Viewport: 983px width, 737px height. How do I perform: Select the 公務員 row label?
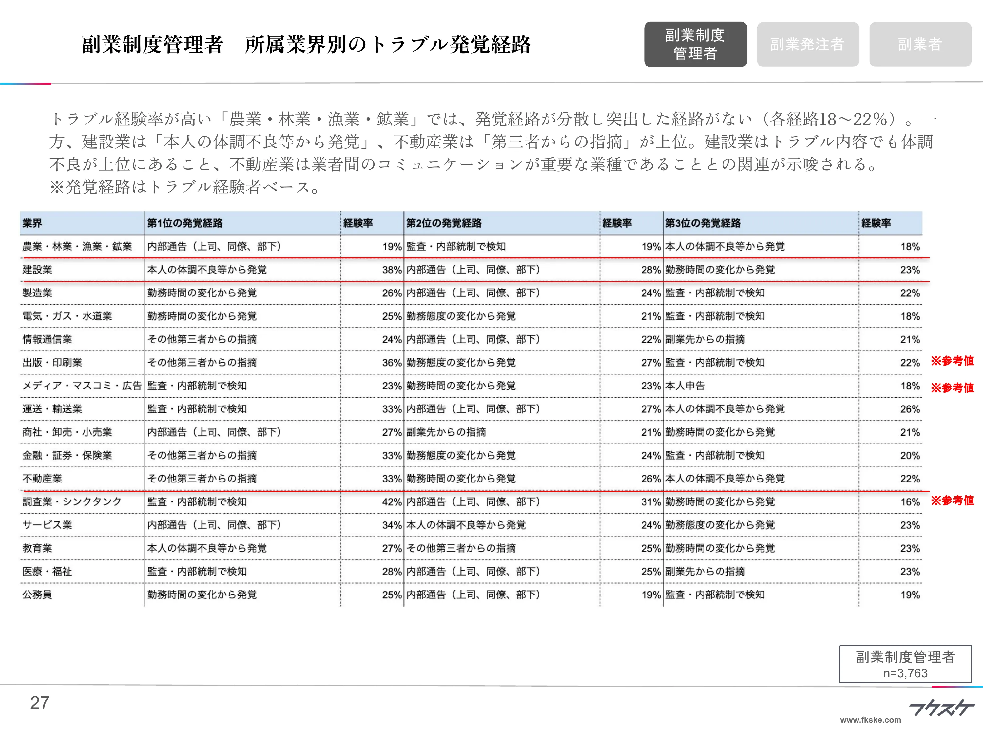tap(37, 595)
